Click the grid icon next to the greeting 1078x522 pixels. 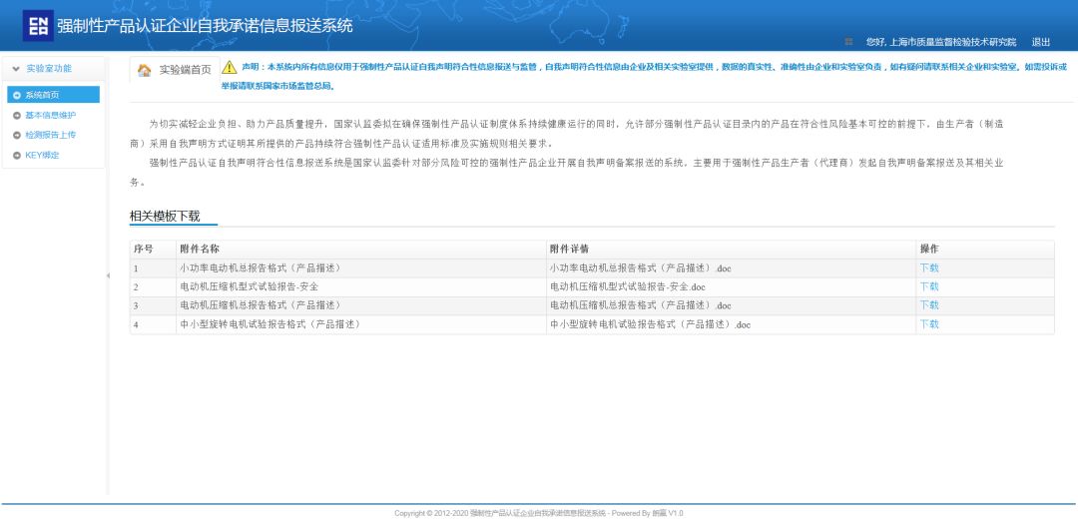848,42
